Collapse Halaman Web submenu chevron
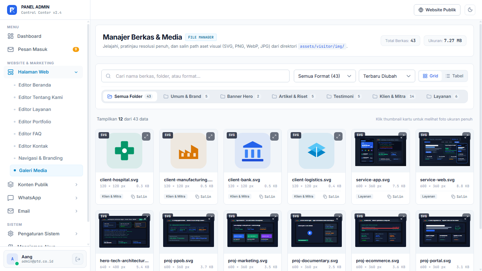The width and height of the screenshot is (482, 271). click(x=76, y=72)
